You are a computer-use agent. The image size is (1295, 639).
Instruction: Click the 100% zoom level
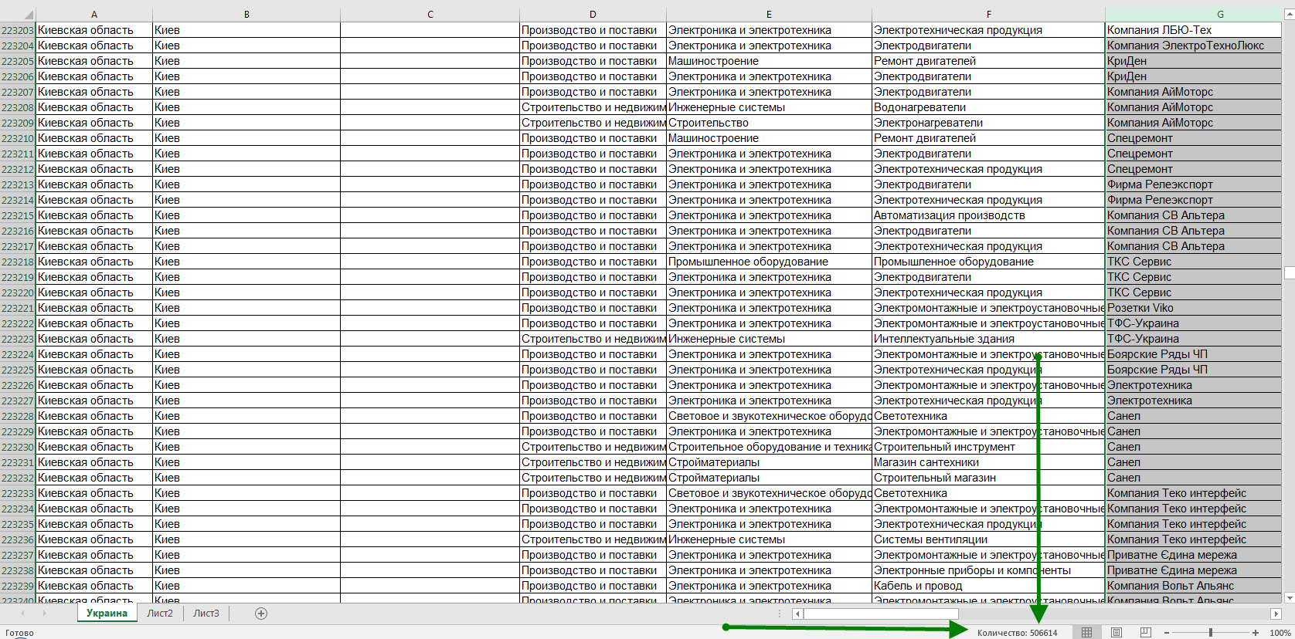(x=1280, y=633)
